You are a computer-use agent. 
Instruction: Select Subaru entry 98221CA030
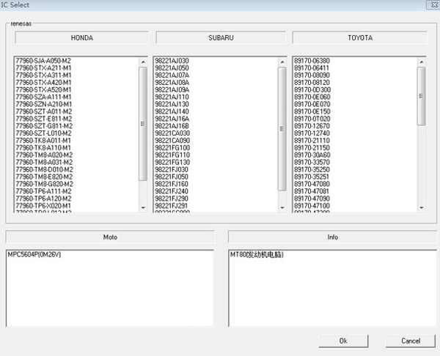(172, 133)
